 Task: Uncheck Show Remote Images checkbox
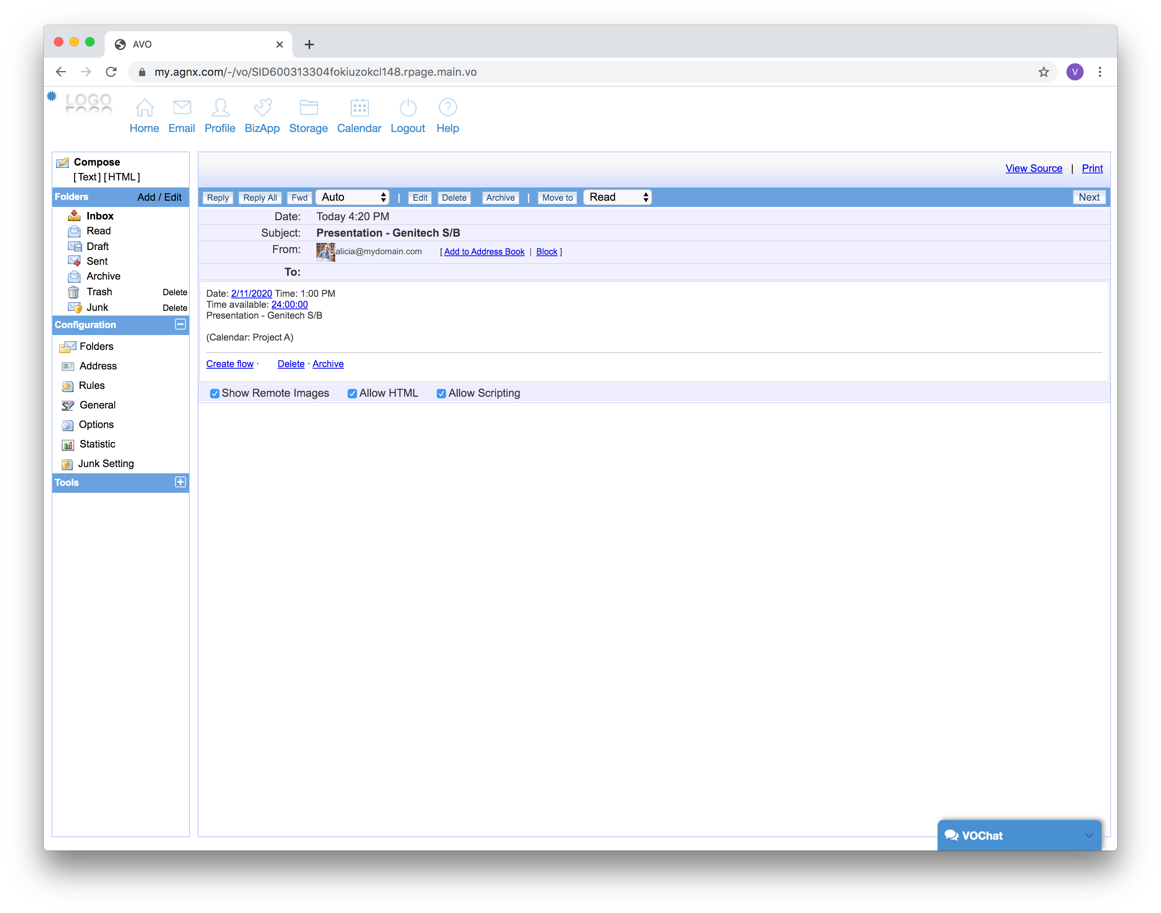pos(215,394)
